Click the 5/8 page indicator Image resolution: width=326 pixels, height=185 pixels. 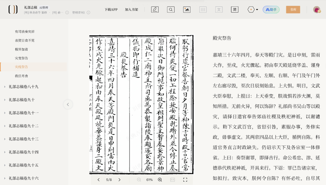[x=109, y=180]
